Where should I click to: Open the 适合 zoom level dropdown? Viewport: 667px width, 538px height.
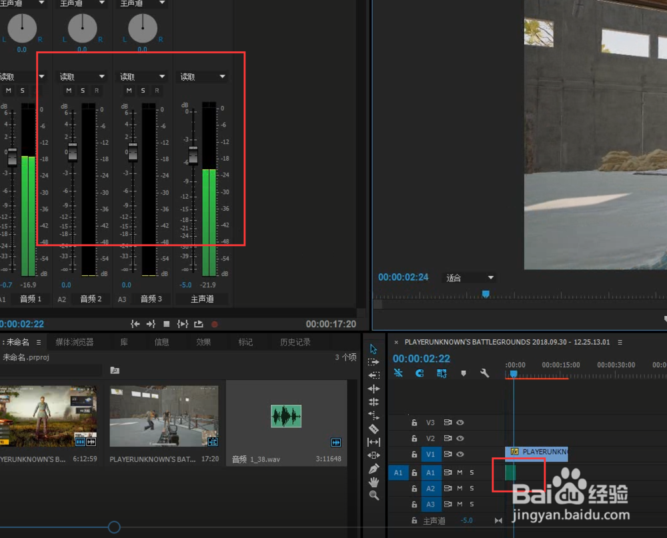tap(470, 278)
